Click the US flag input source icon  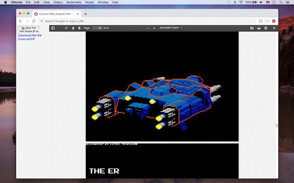268,2
